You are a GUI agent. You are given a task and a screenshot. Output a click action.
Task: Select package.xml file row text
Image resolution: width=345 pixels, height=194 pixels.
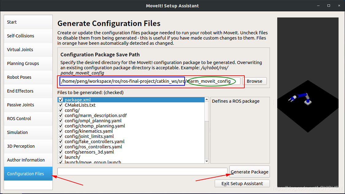coord(78,100)
